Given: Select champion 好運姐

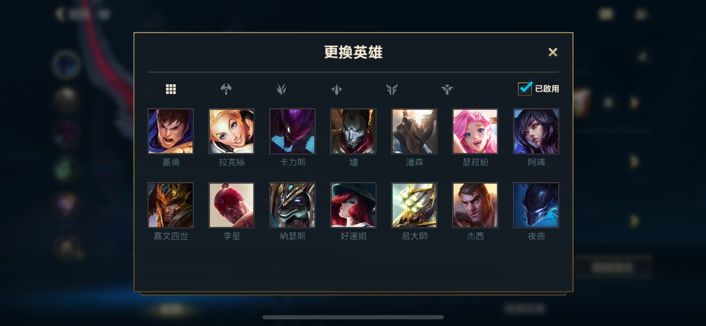Looking at the screenshot, I should 353,205.
